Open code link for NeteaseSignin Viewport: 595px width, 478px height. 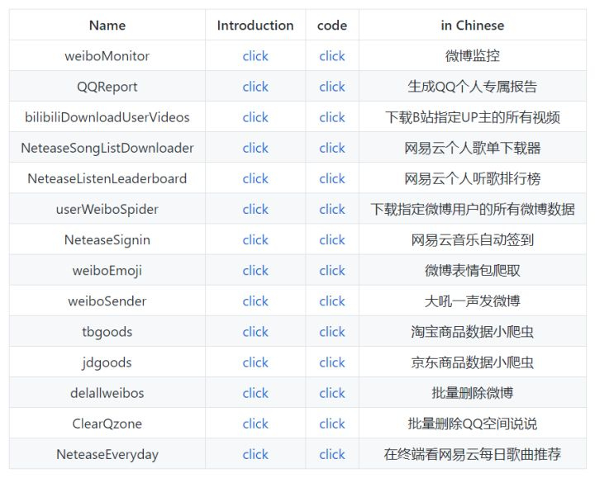point(332,240)
